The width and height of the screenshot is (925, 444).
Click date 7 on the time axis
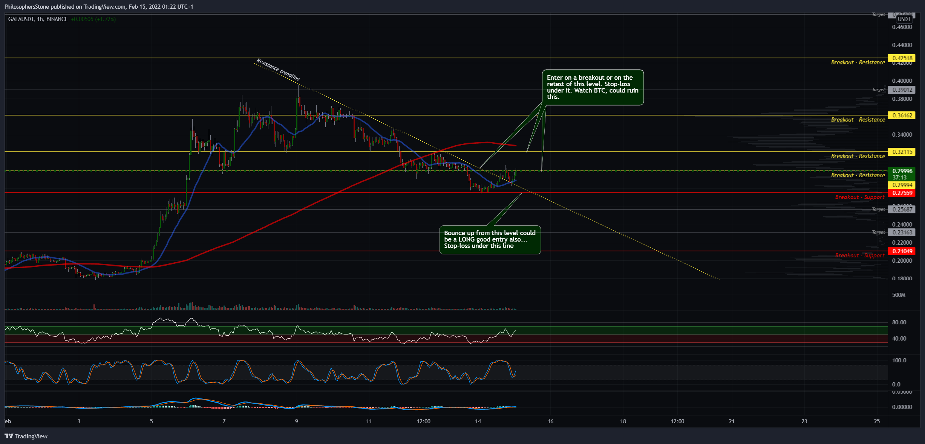click(x=224, y=421)
